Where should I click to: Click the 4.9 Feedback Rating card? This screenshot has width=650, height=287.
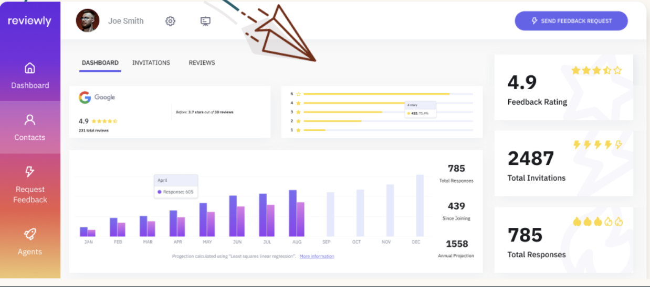click(x=564, y=87)
